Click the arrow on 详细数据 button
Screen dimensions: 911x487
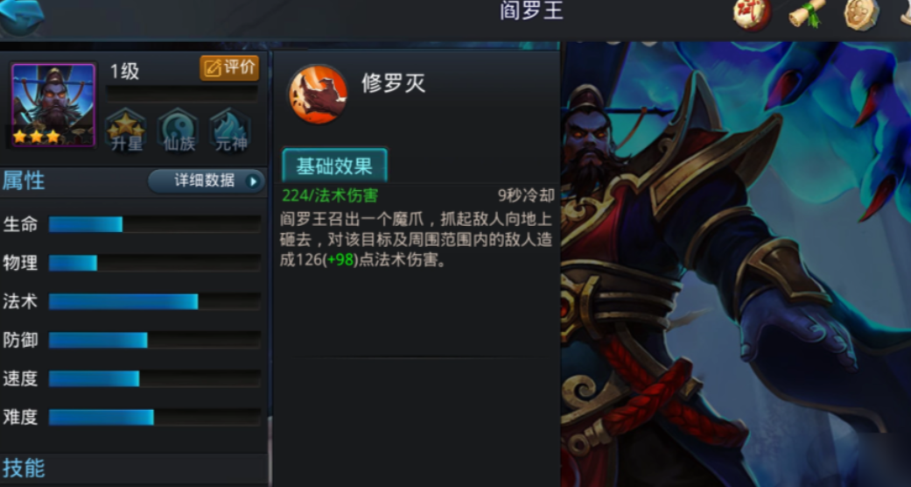(253, 181)
